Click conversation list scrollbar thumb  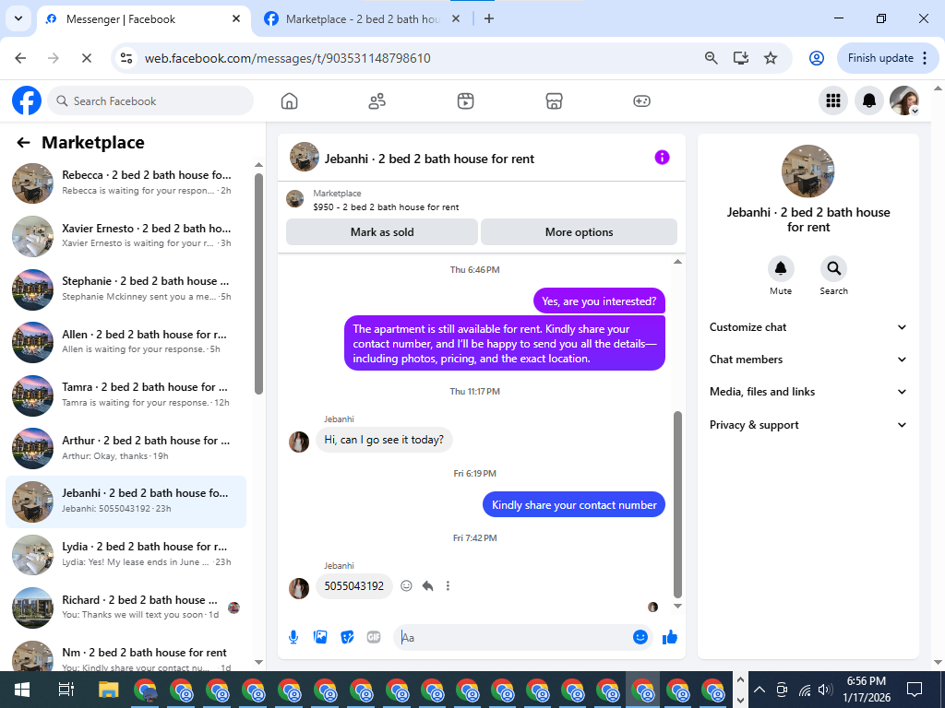click(258, 284)
